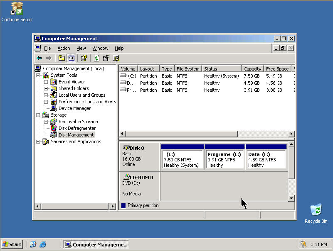Select the 4.59 GB capacity cell
Viewport: 333px width, 251px height.
252,83
